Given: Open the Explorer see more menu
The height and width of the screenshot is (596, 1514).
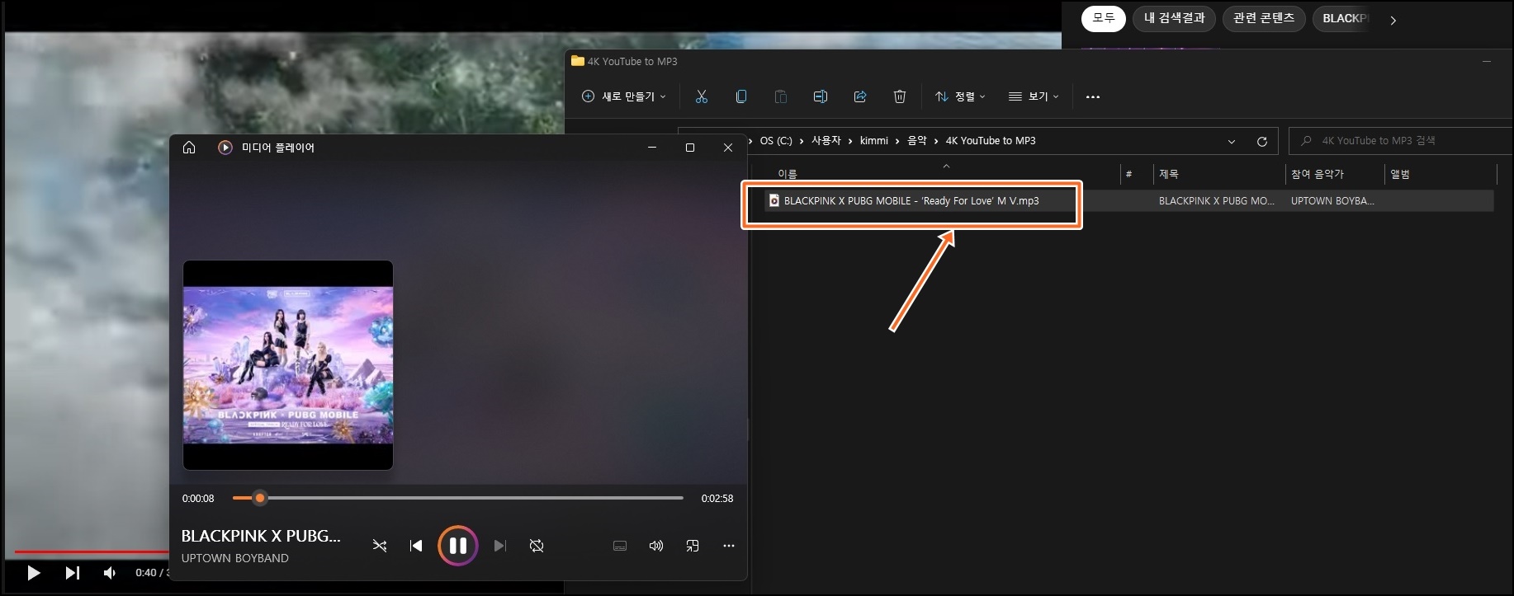Looking at the screenshot, I should [1093, 96].
